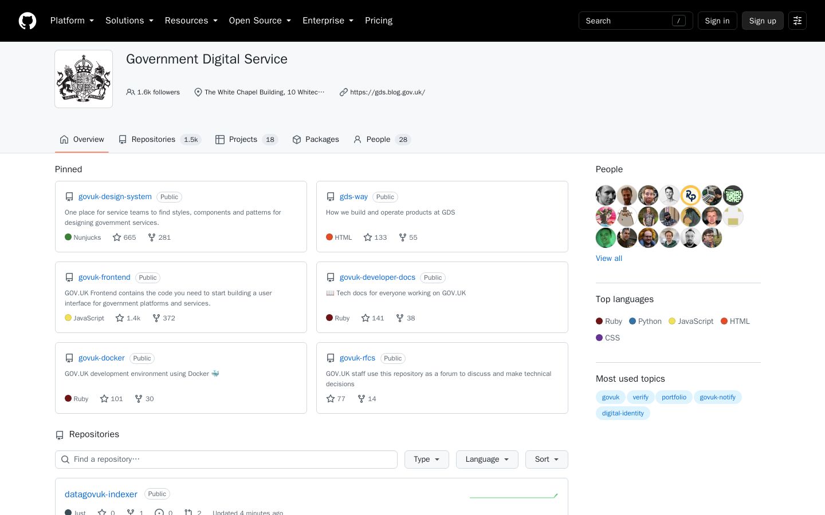Image resolution: width=825 pixels, height=515 pixels.
Task: Click the Sign up button
Action: (763, 21)
